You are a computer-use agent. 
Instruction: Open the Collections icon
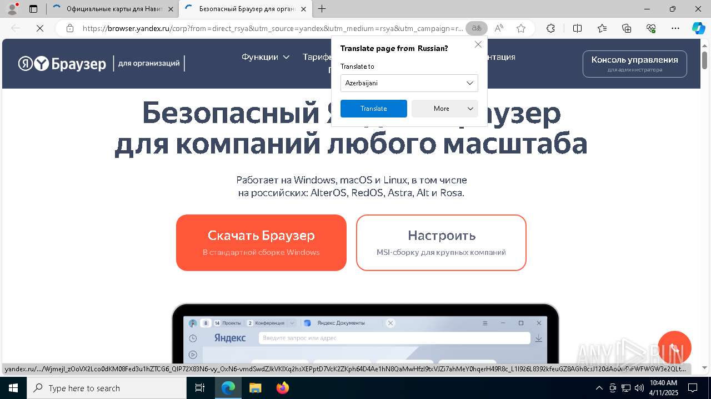click(627, 28)
